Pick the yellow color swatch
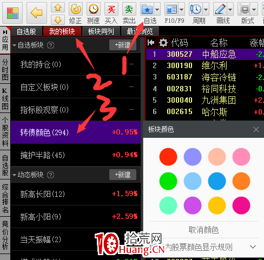The image size is (264, 260). (x=217, y=205)
